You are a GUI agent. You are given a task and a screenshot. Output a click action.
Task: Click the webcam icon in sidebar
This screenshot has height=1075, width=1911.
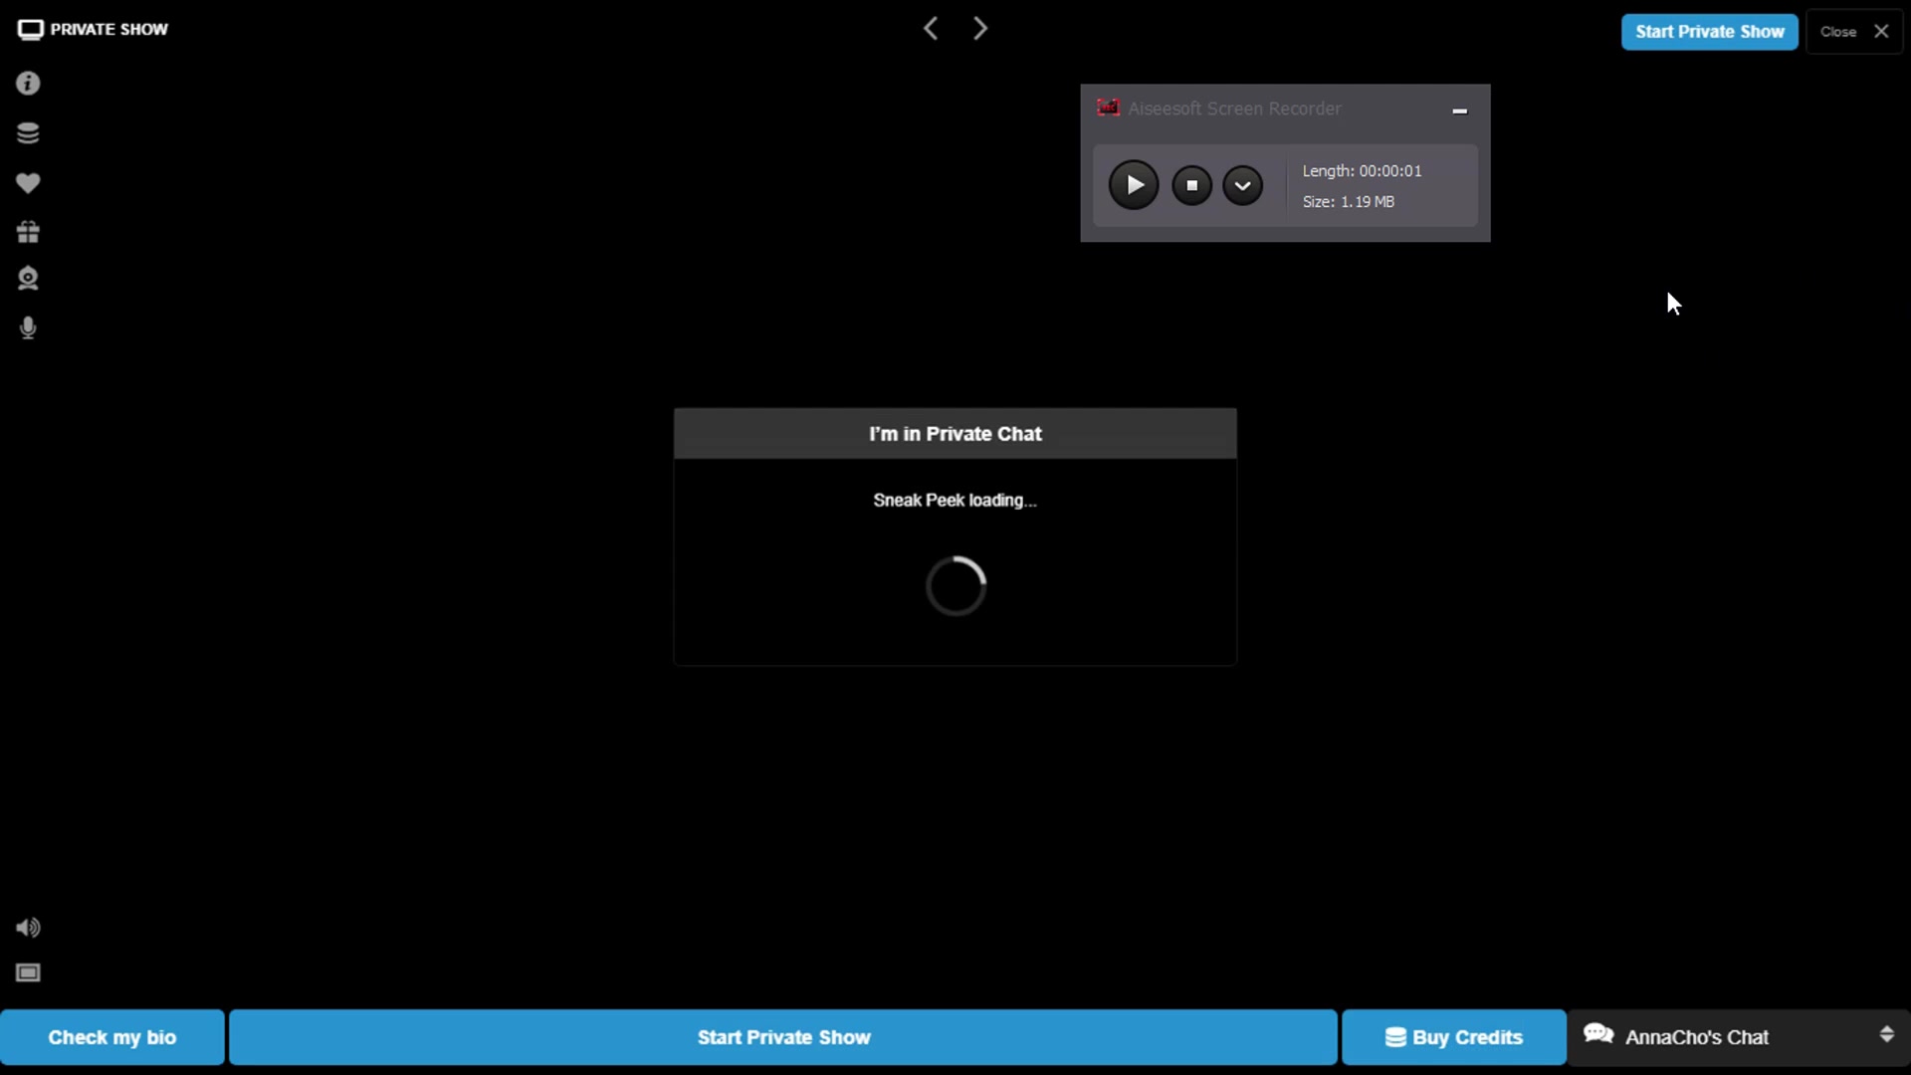[28, 279]
